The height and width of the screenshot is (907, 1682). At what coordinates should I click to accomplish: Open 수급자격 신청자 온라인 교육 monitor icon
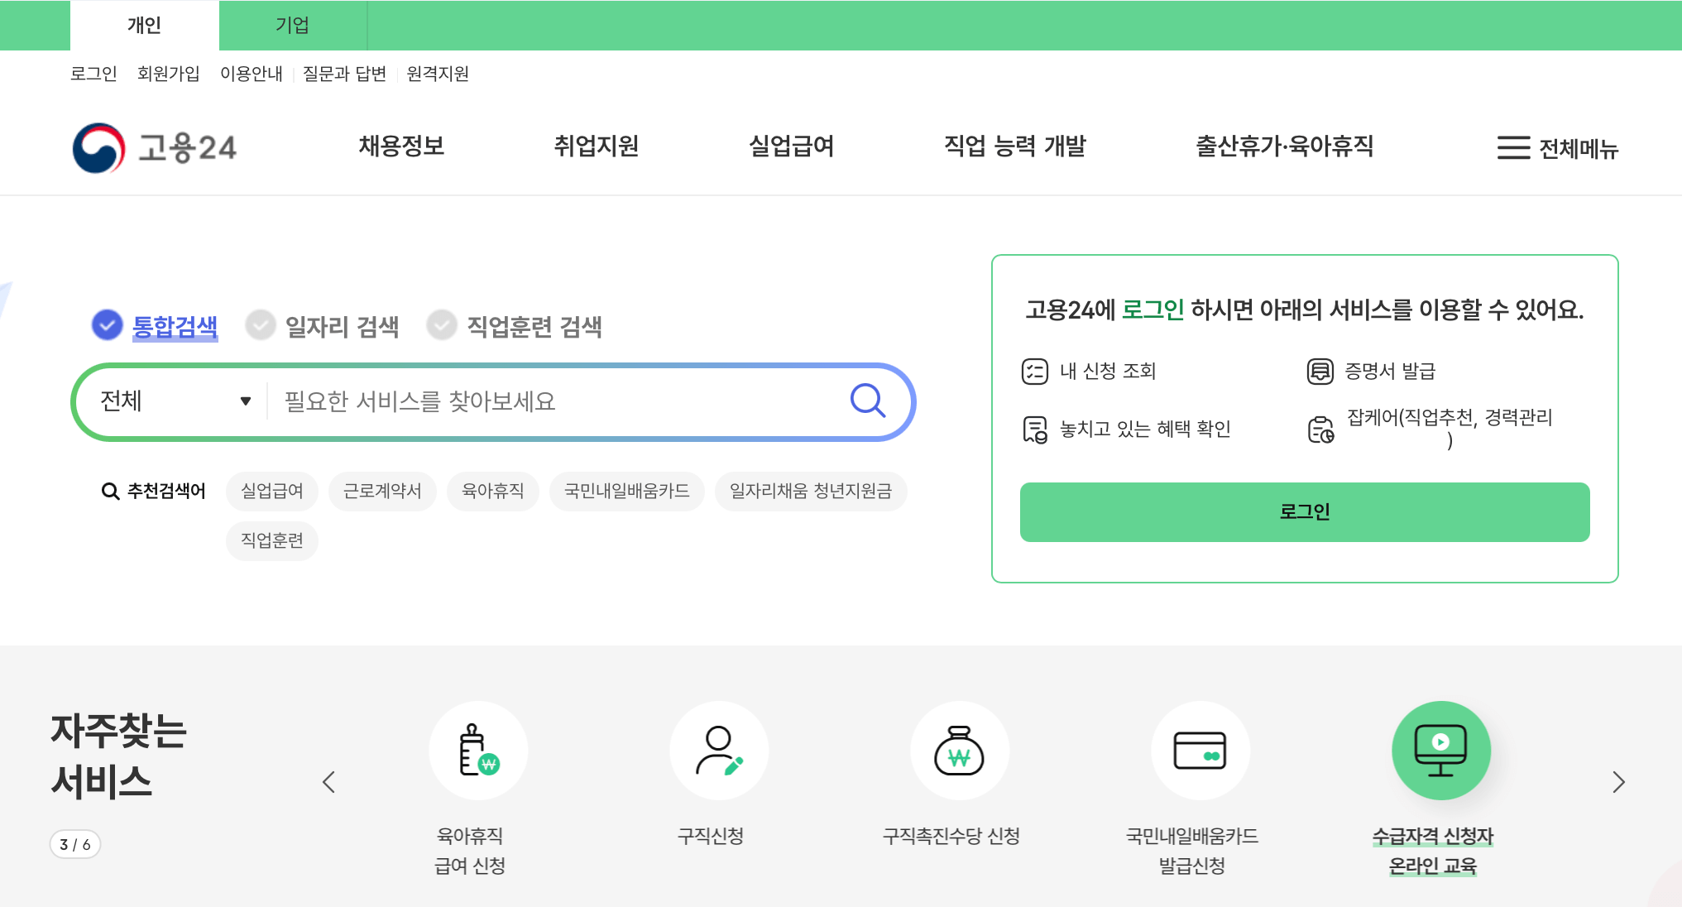(1441, 751)
